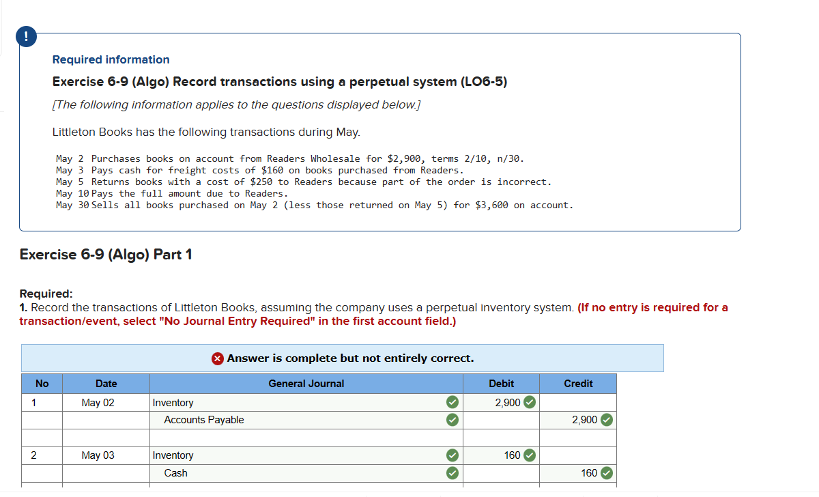Click the General Journal column header
Viewport: 819px width, 497px height.
click(306, 384)
